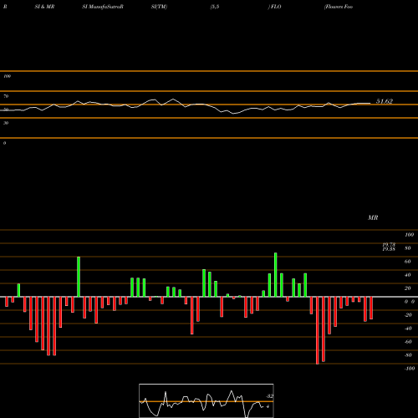Click the FLO ticker text in the header

point(276,7)
